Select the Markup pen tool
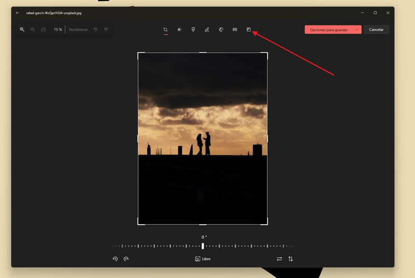 pos(207,30)
